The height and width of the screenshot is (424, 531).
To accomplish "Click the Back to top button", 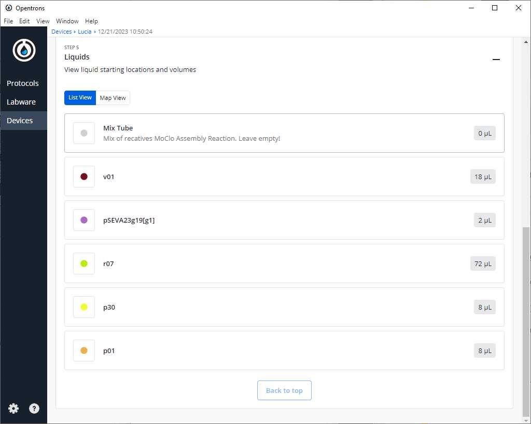I will 284,390.
